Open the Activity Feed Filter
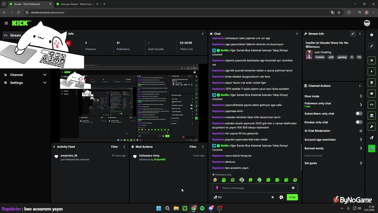This screenshot has height=213, width=378. tap(115, 147)
